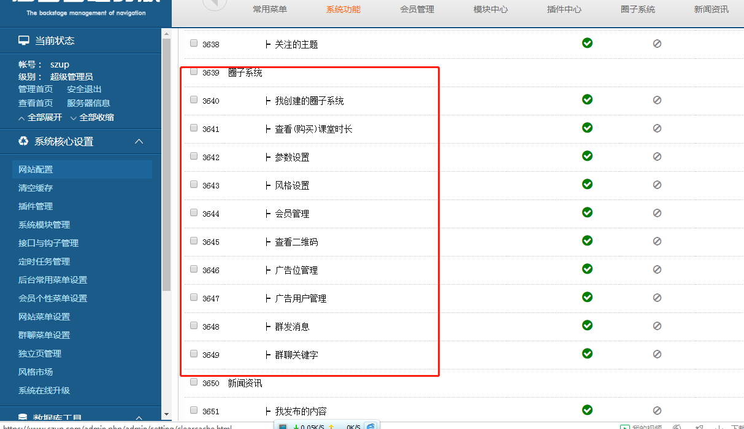
Task: Tick the checkbox for row 3639 圈子系统
Action: (x=194, y=72)
